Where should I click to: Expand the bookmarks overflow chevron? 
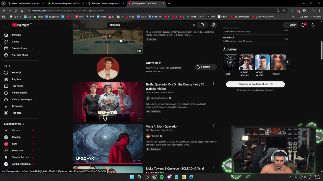pos(293,17)
